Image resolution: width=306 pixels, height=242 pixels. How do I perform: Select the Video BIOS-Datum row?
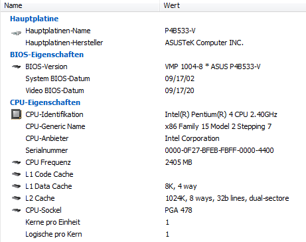tap(153, 90)
